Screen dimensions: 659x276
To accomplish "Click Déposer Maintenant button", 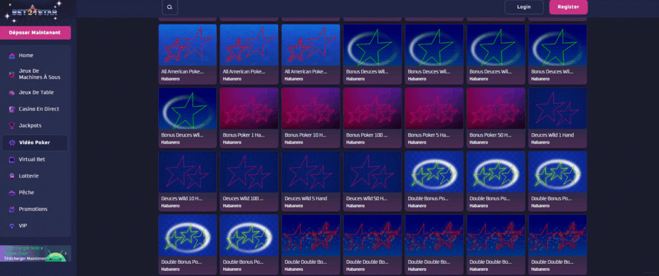I will 35,33.
